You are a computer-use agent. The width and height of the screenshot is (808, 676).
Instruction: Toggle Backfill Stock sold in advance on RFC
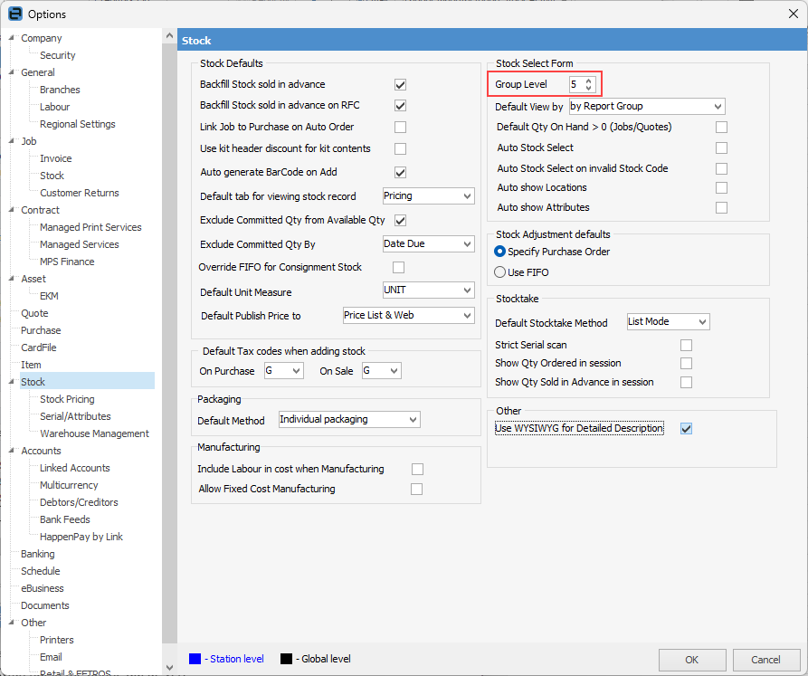[400, 106]
